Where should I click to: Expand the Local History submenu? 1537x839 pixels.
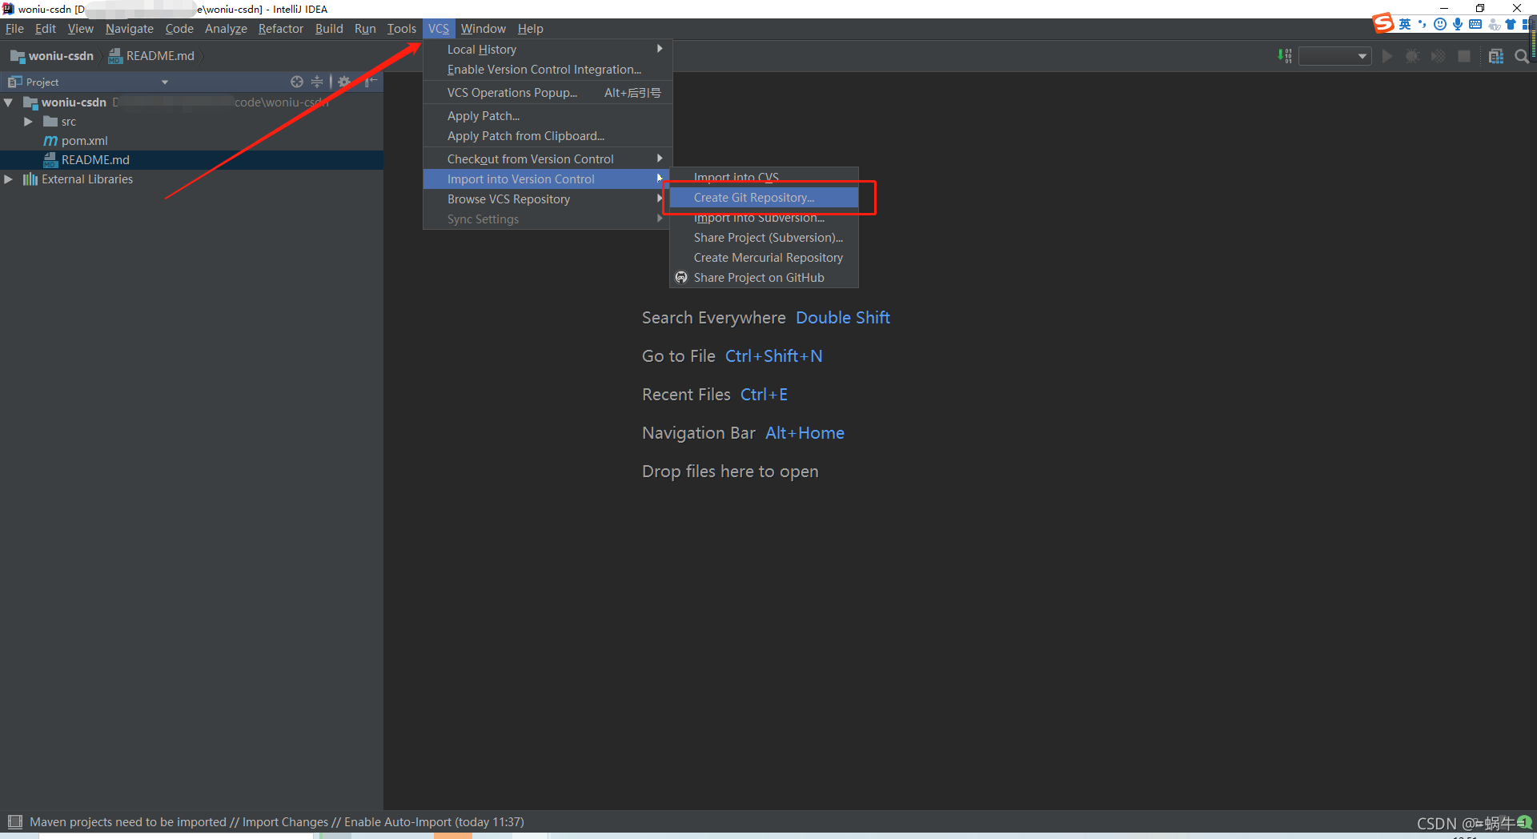[x=548, y=50]
